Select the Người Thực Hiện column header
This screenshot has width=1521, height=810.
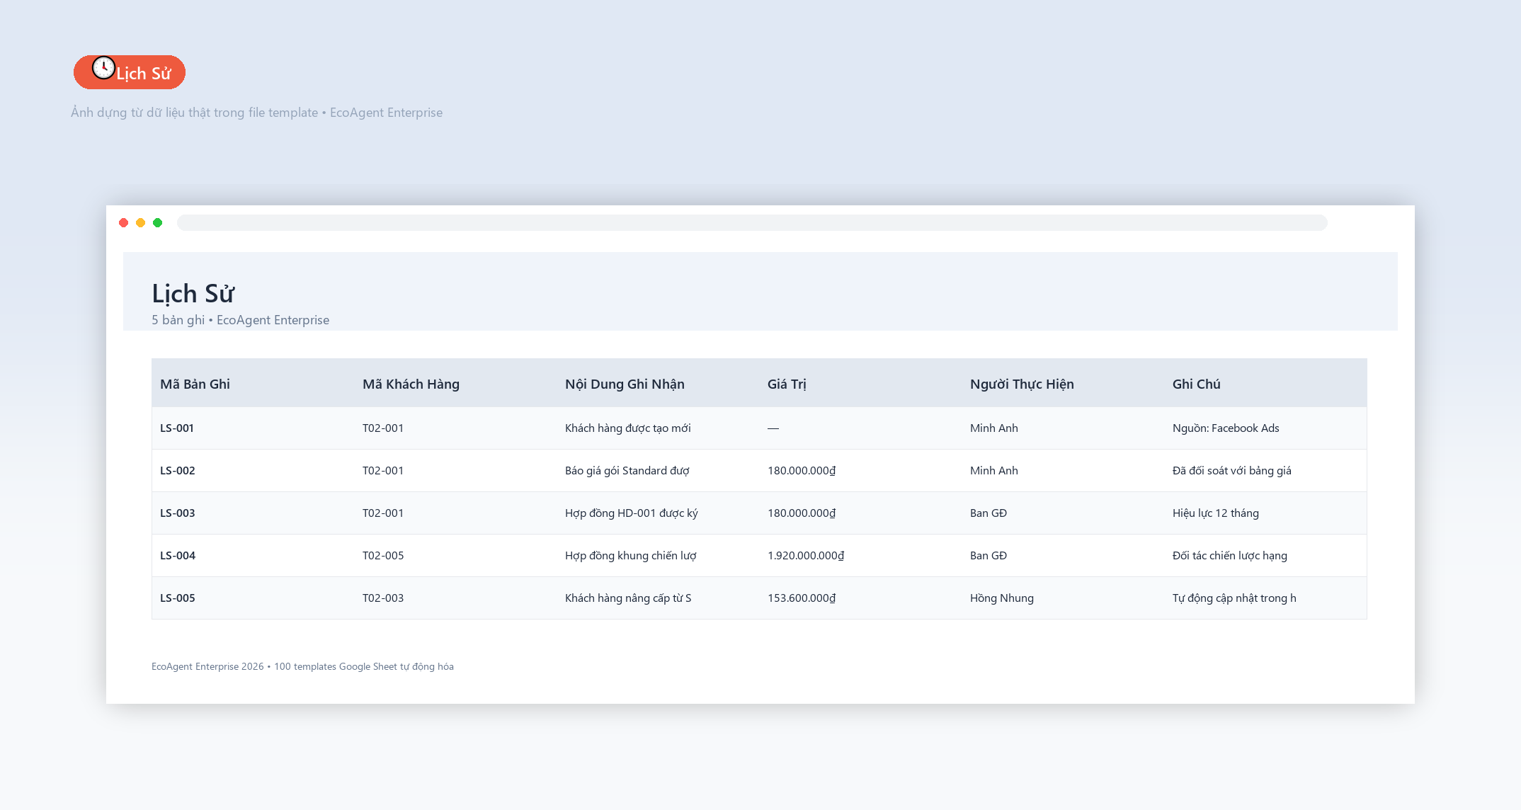point(1022,384)
